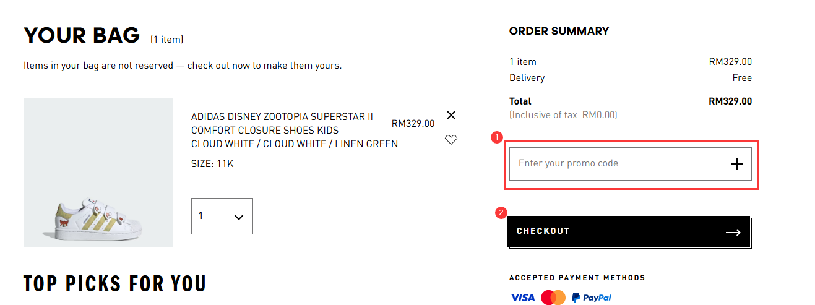Click the PayPal payment logo
815x305 pixels.
coord(592,298)
